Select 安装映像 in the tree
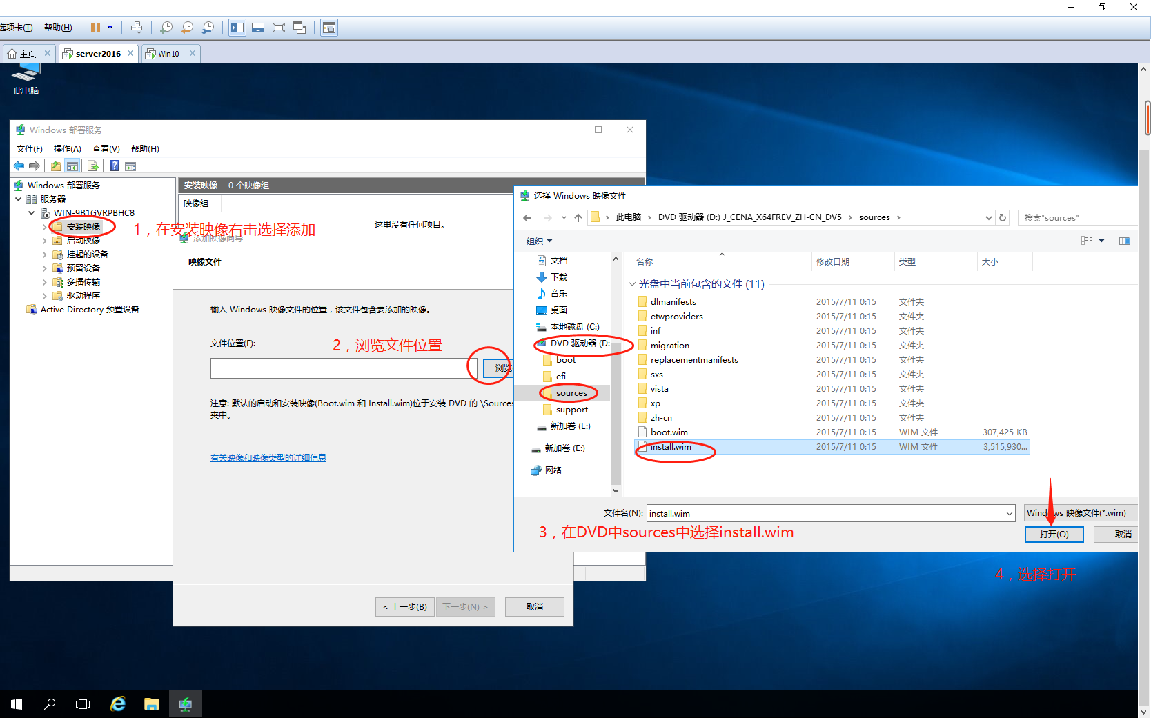1151x718 pixels. pos(83,226)
